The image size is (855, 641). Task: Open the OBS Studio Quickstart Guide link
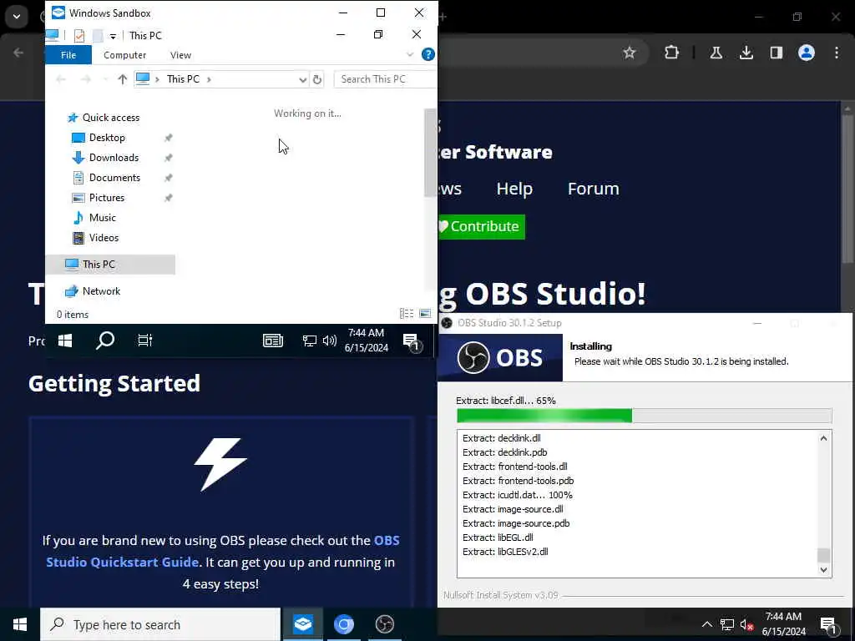222,551
